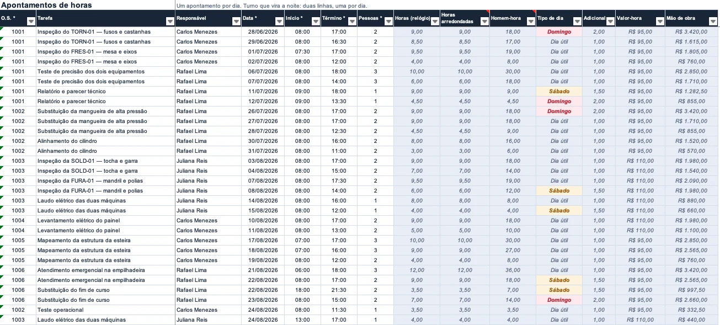Screen dimensions: 720x325
Task: Open the Valor-hora filter dropdown
Action: pyautogui.click(x=660, y=21)
